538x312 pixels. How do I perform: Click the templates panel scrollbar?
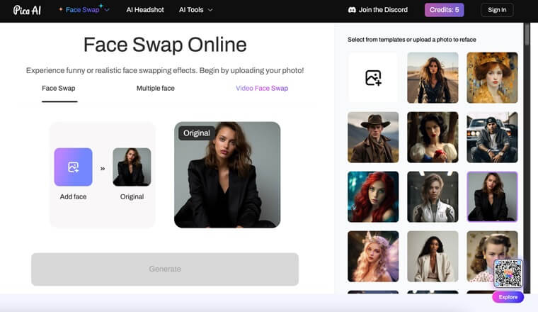click(526, 35)
